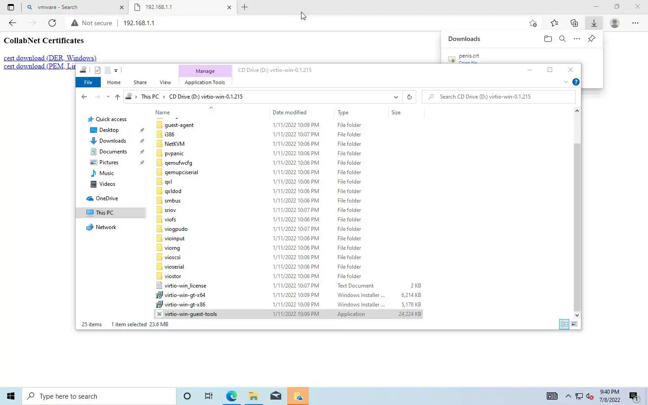Refresh the Explorer folder view
Viewport: 648px width, 405px height.
point(409,97)
